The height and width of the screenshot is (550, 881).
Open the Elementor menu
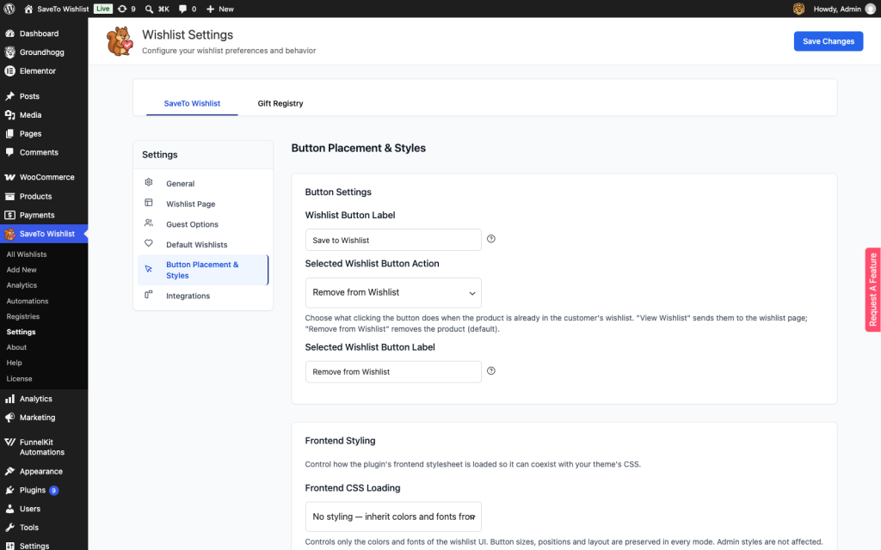point(44,70)
